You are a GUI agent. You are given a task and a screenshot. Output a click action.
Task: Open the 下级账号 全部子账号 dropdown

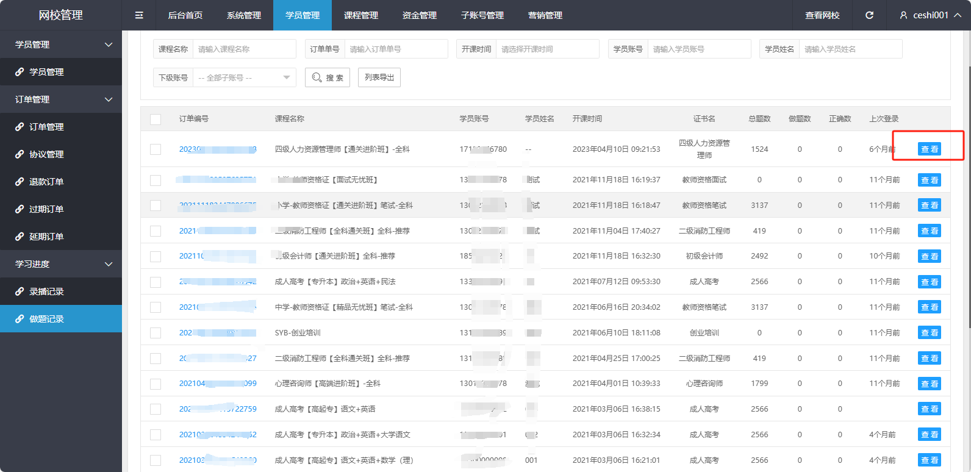(245, 77)
